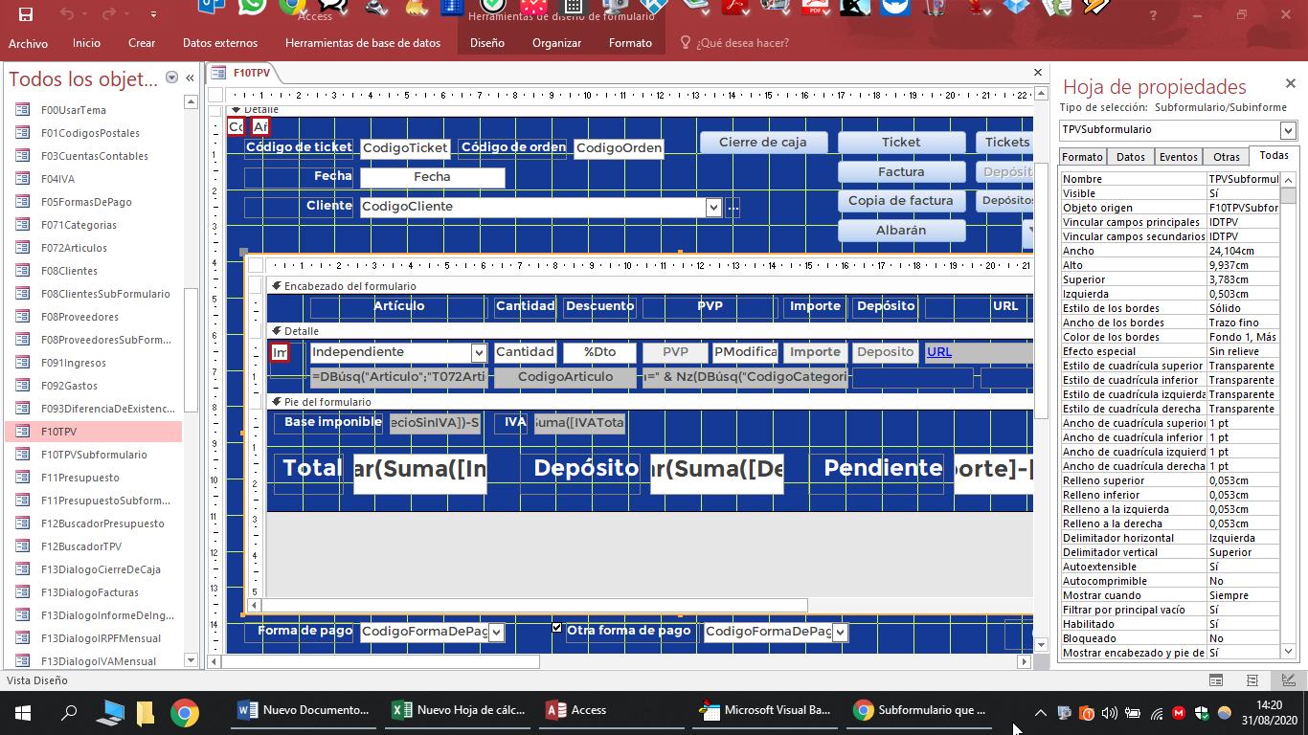Click the Encabezado del formulario section bar
Screen dimensions: 1308x735
point(649,286)
